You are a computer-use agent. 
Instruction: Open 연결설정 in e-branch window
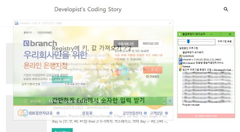click(x=153, y=76)
